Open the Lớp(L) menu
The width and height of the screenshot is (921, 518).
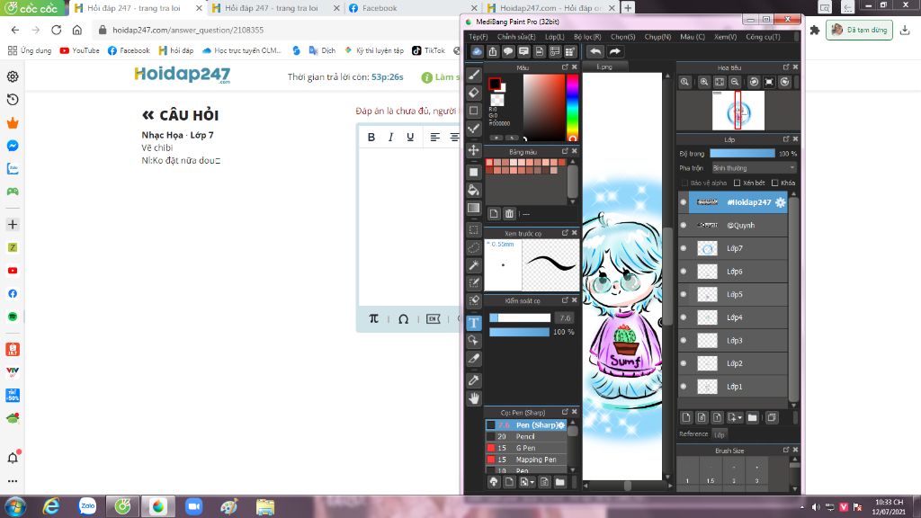tap(554, 36)
